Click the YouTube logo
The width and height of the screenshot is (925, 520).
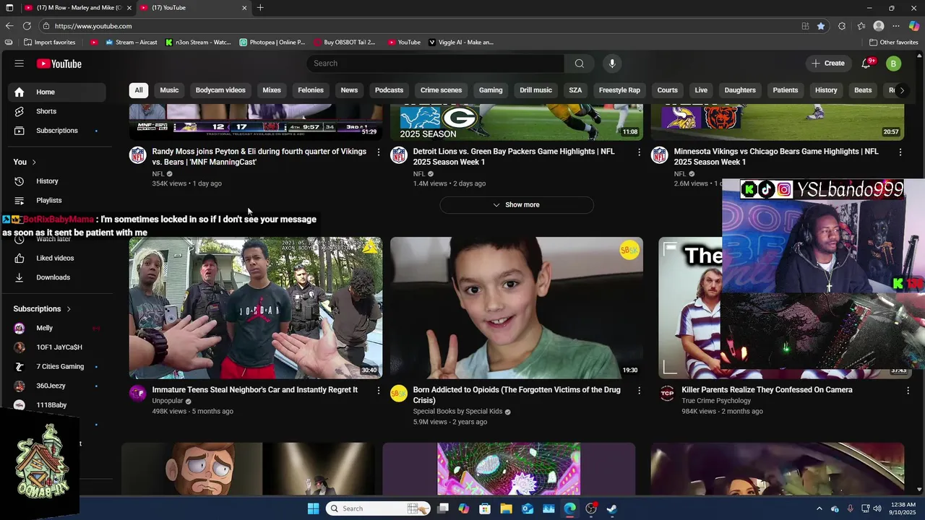click(59, 64)
